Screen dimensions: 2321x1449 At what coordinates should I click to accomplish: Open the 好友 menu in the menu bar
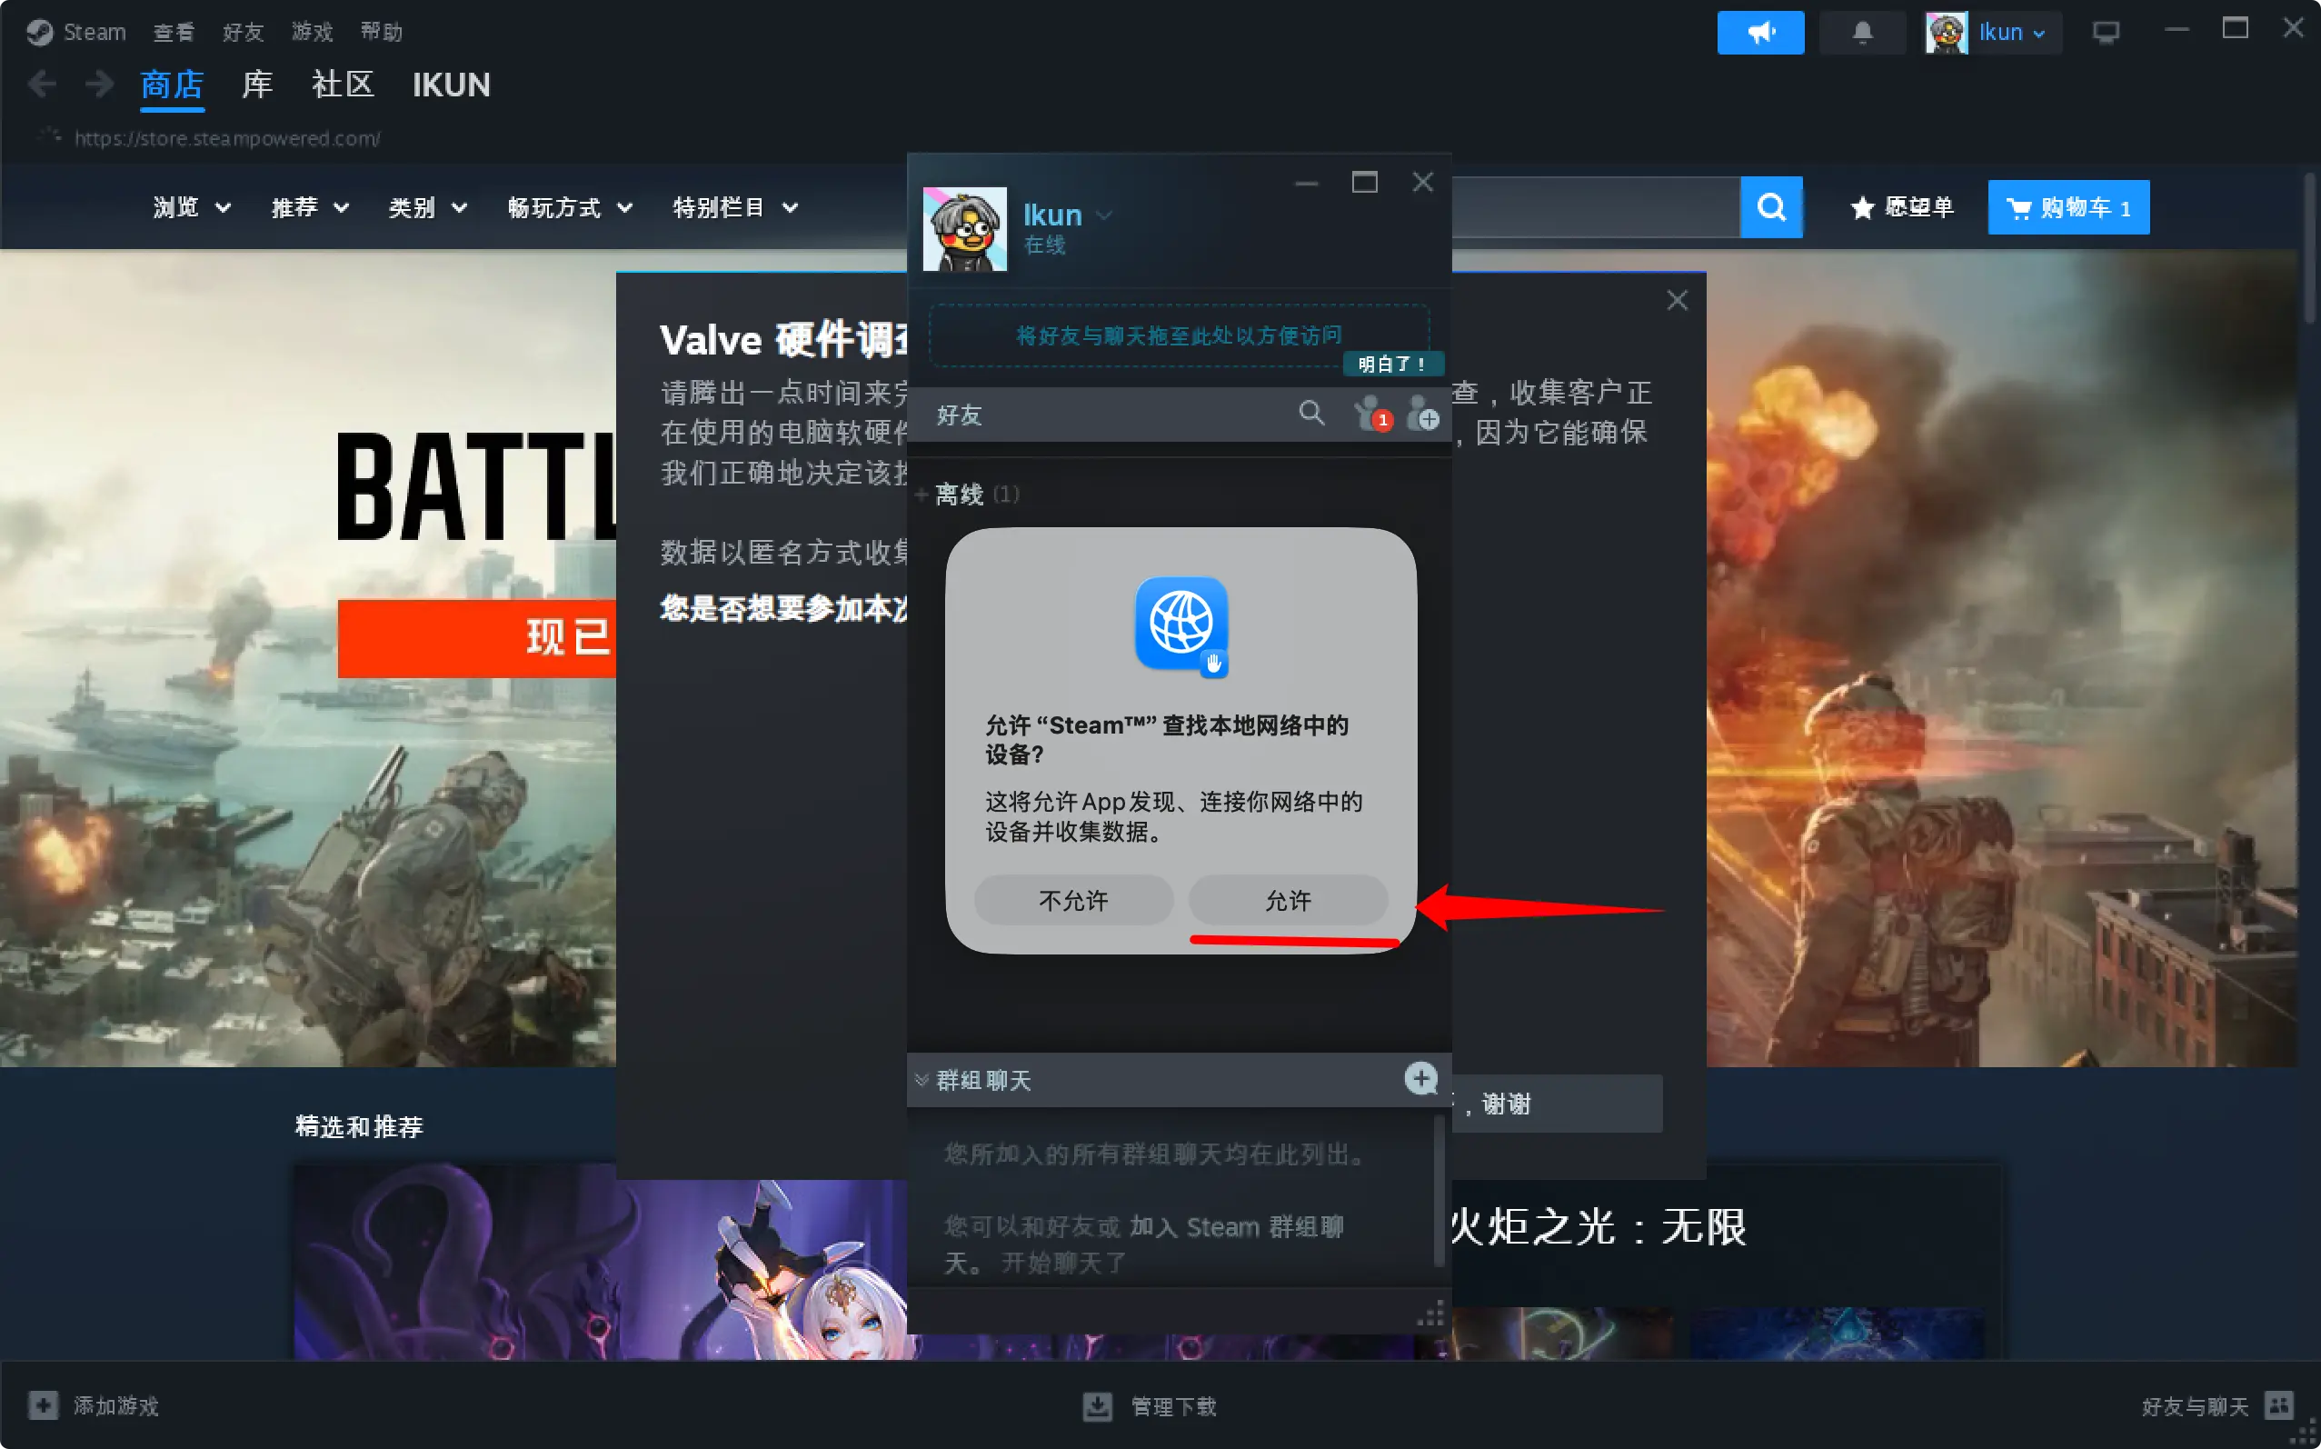243,33
